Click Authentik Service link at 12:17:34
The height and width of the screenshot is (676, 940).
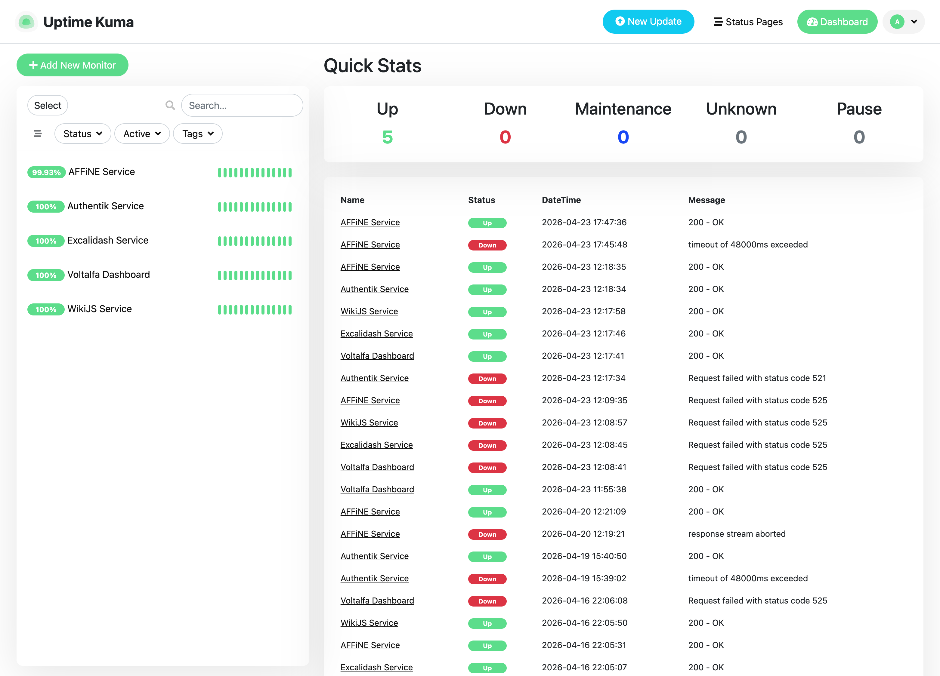(375, 378)
